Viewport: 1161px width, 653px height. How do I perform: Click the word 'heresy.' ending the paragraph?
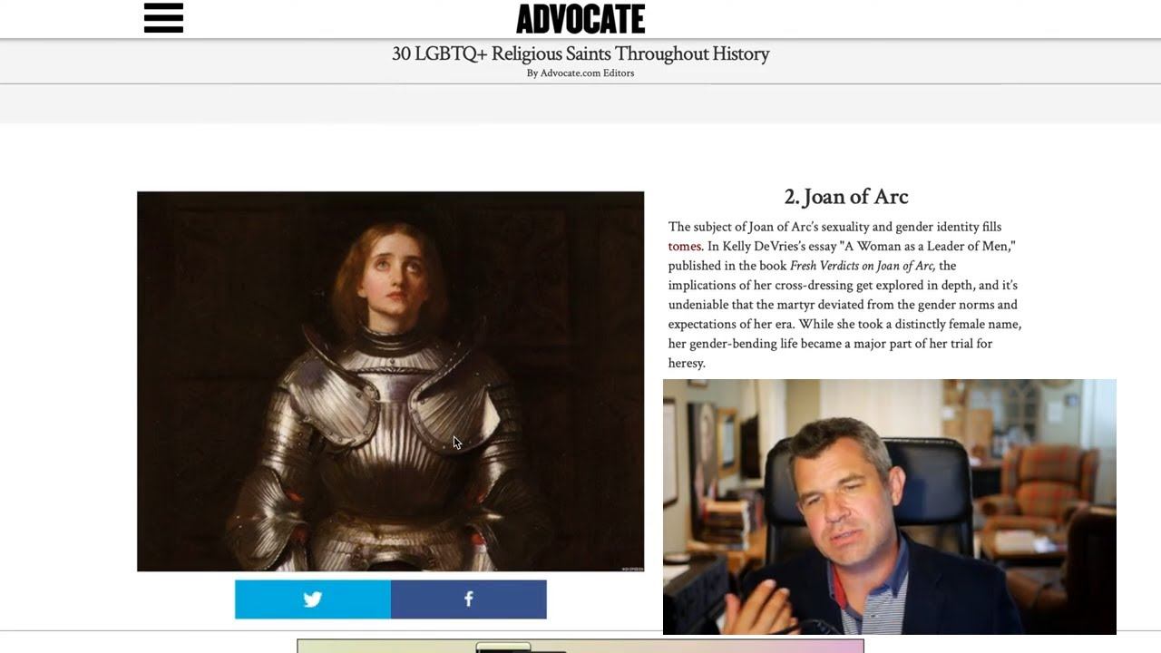tap(687, 363)
